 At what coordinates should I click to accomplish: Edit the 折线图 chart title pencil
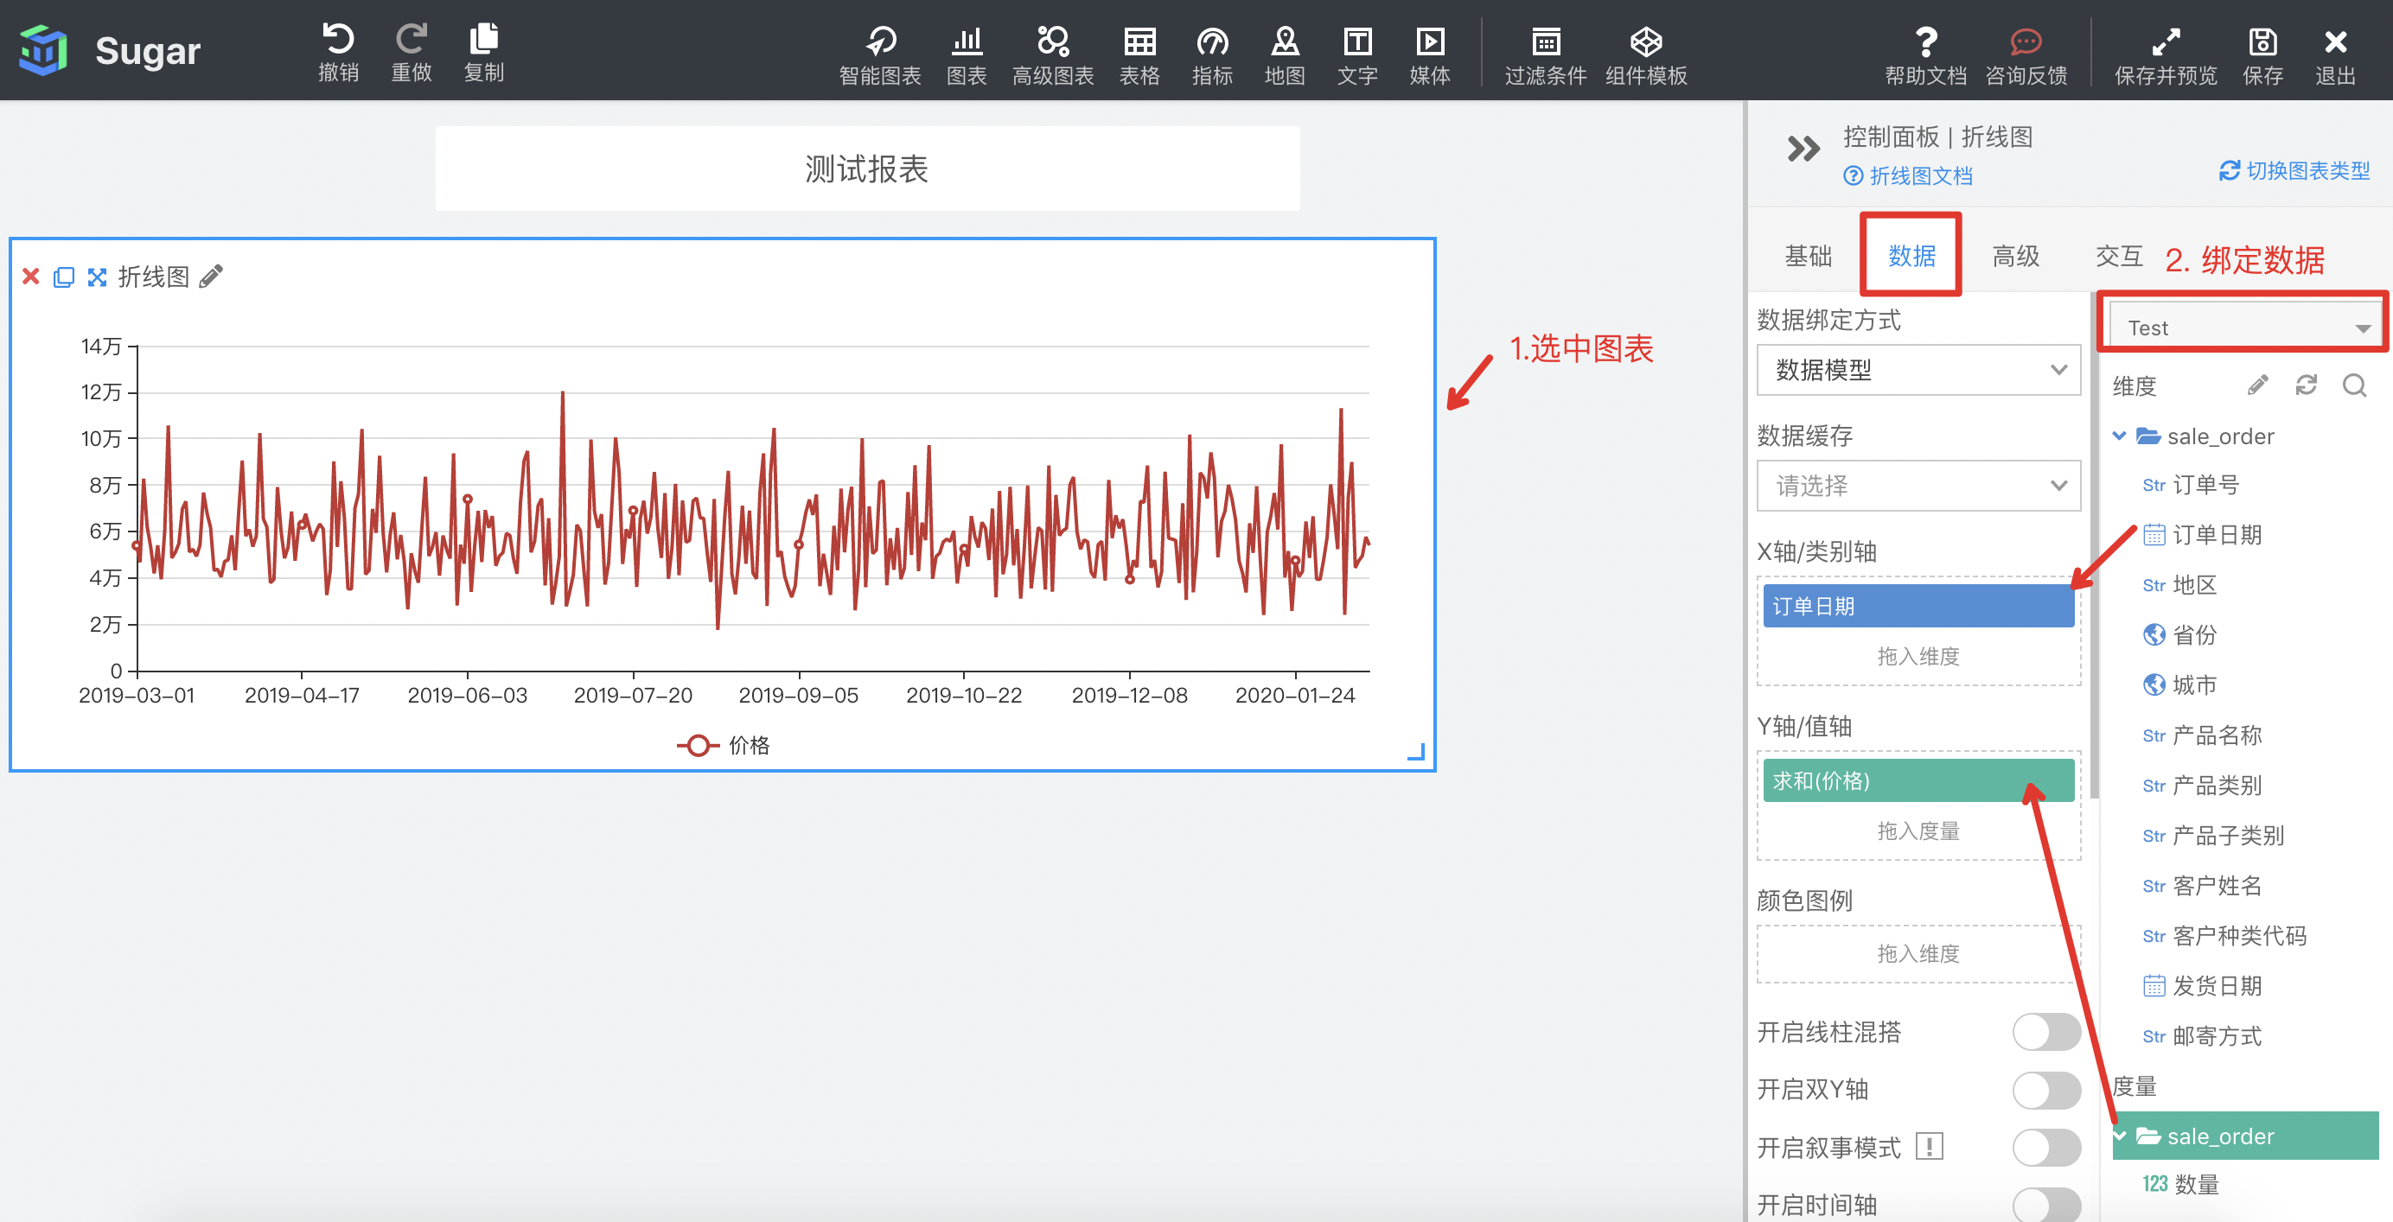(x=211, y=276)
